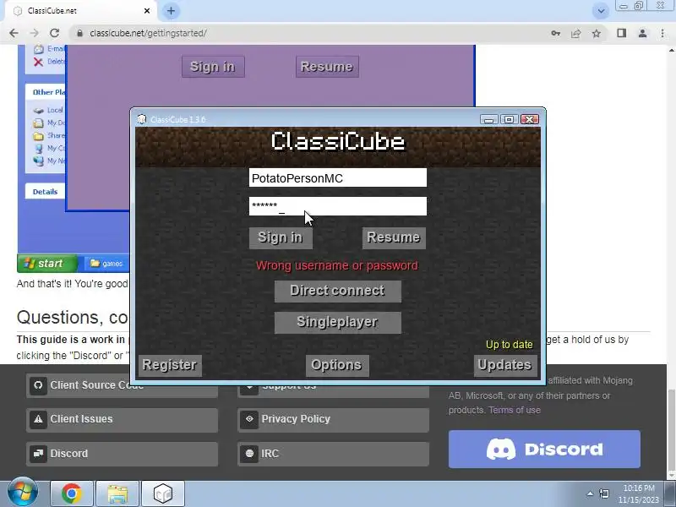Open Windows Start menu

pos(23,493)
